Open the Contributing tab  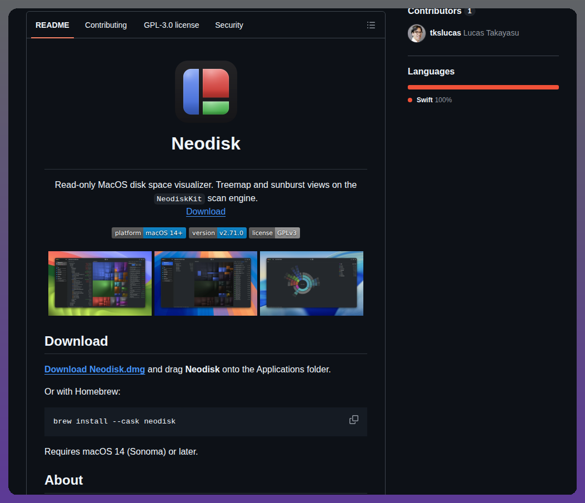point(106,25)
